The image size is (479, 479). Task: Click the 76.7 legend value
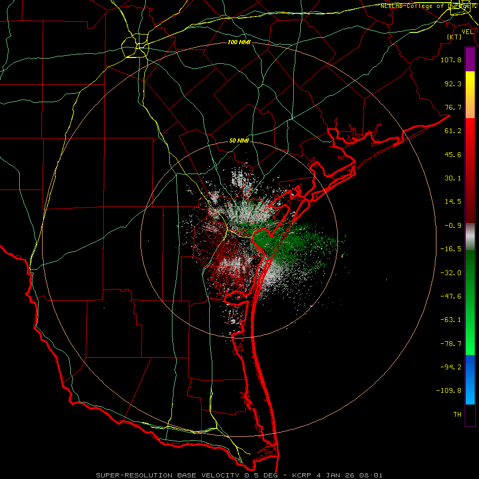pyautogui.click(x=453, y=107)
